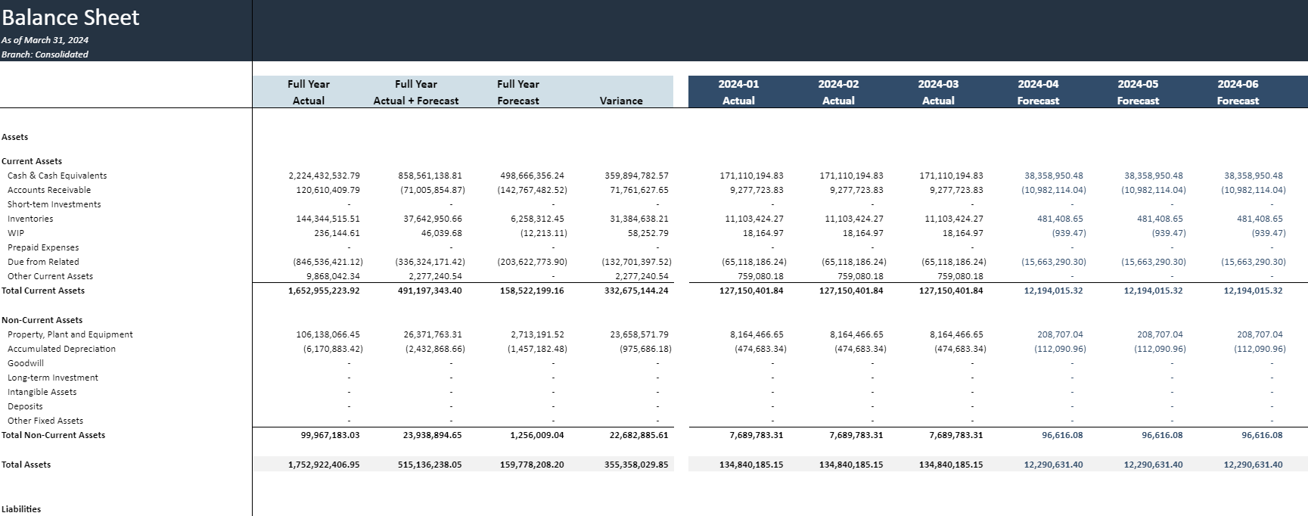Click the Cash & Cash Equivalents row label
Image resolution: width=1308 pixels, height=516 pixels.
pyautogui.click(x=57, y=176)
